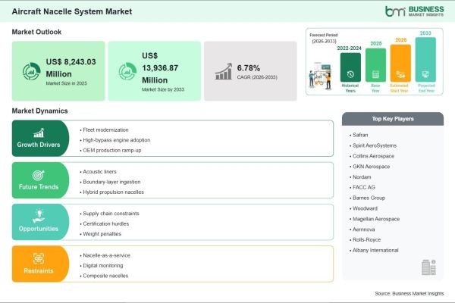
Task: Click the BMI Business Market Insights logo
Action: 414,11
